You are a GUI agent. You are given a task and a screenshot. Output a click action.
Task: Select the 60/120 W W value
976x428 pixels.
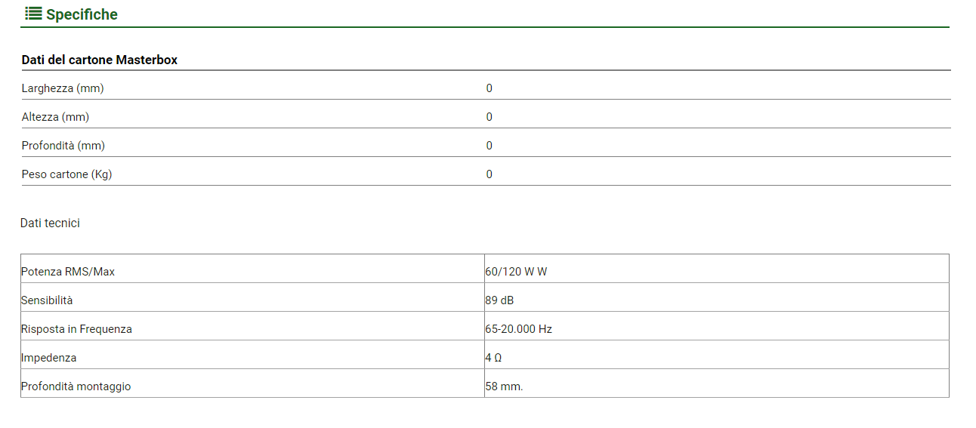point(516,272)
